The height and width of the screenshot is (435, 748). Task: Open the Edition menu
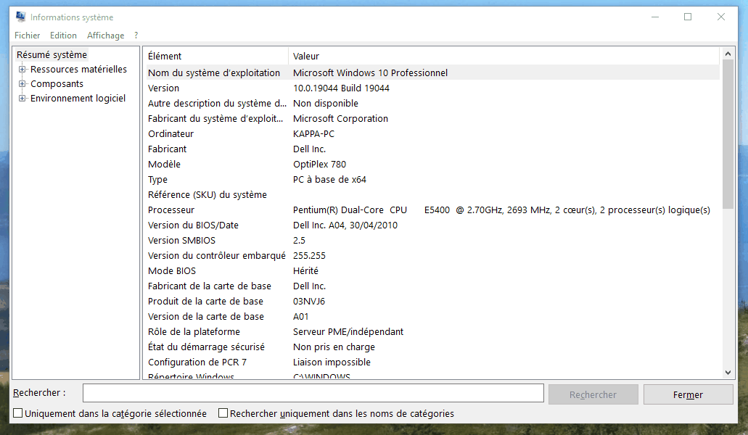click(x=63, y=36)
